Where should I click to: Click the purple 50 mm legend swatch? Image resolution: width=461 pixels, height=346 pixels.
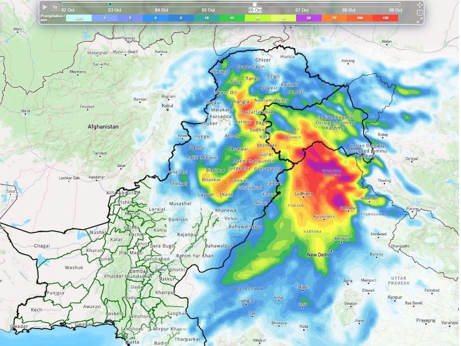click(x=309, y=18)
